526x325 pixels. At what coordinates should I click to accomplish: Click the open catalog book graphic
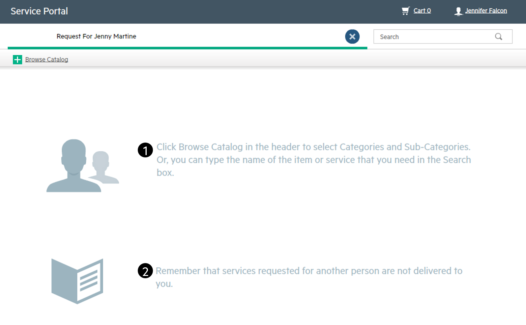coord(77,281)
